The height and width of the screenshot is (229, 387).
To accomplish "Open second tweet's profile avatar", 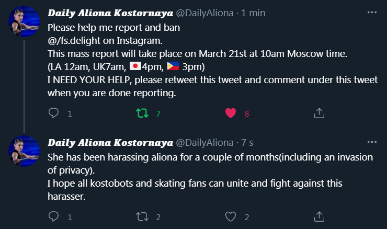I will [24, 152].
